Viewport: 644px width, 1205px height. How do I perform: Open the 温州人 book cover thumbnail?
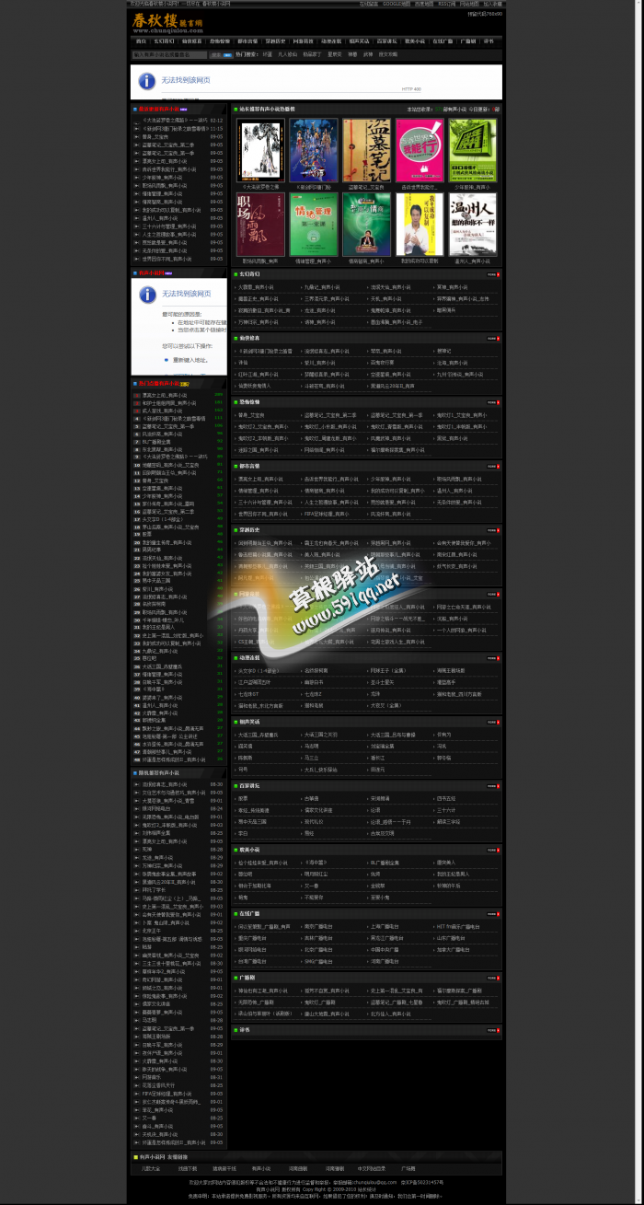[472, 224]
